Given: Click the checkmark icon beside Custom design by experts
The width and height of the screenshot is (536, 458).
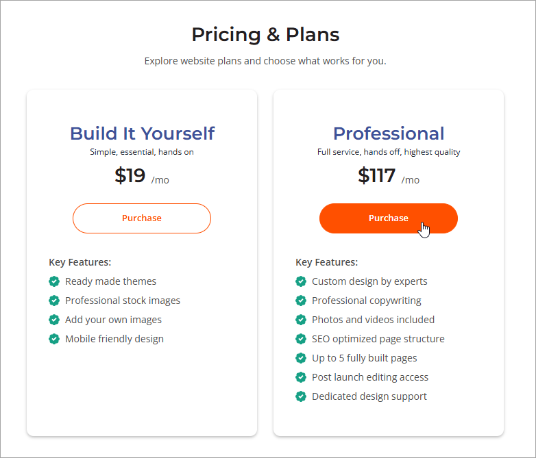Looking at the screenshot, I should (301, 281).
